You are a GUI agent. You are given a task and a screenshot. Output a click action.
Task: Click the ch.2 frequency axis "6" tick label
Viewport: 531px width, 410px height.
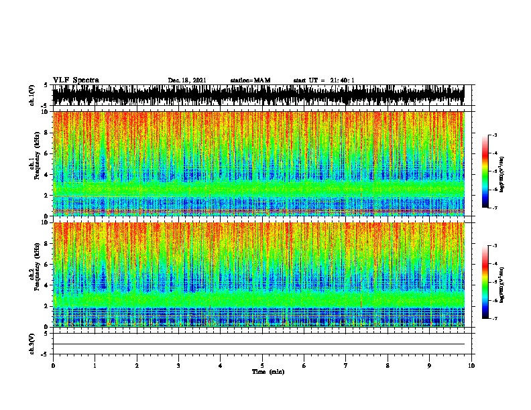[x=46, y=265]
